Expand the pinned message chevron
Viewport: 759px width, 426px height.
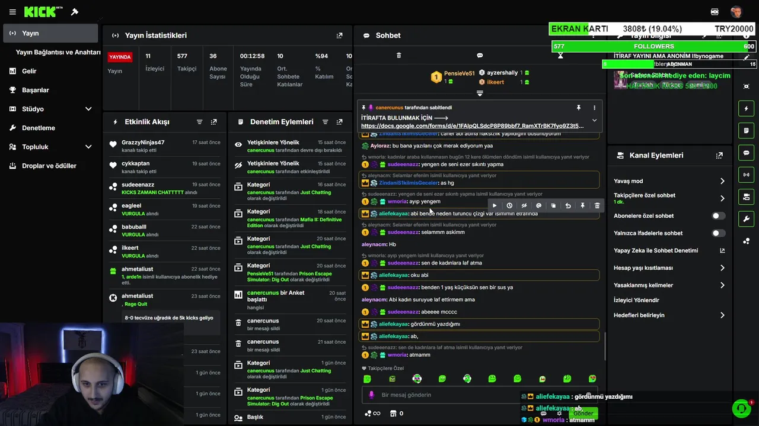tap(594, 121)
